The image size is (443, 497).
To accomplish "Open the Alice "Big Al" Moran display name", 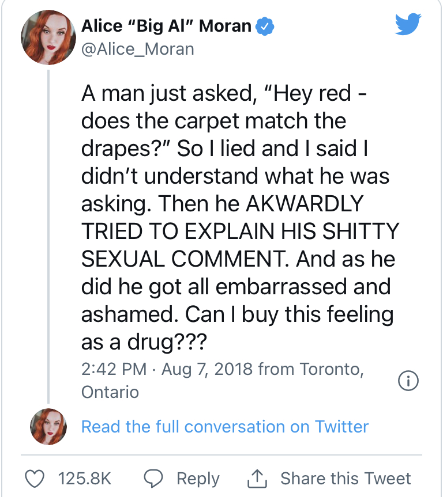I will (x=166, y=26).
